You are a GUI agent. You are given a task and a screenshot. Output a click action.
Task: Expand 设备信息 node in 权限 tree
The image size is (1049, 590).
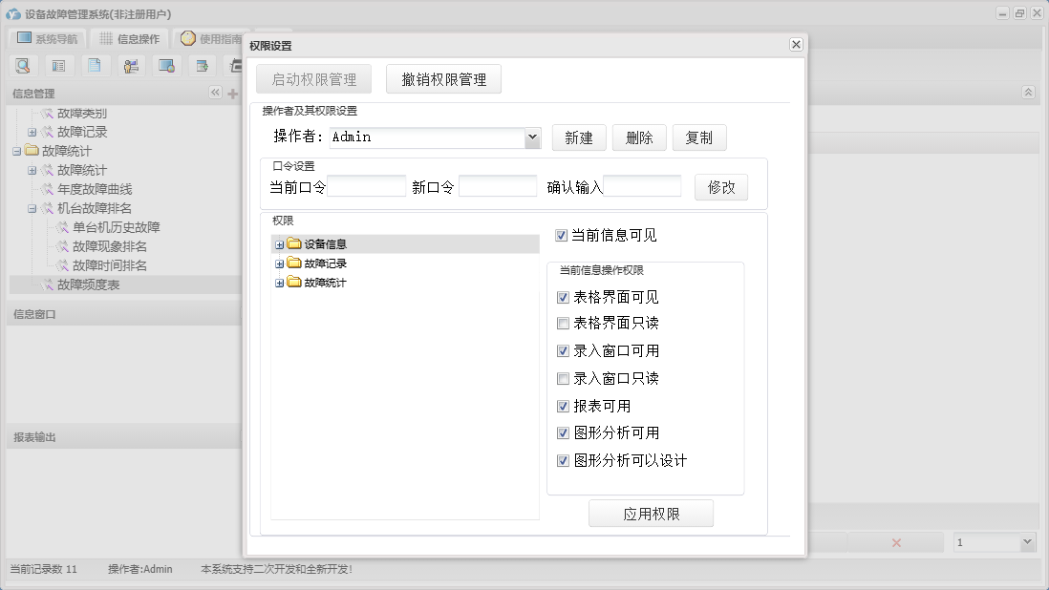[280, 244]
